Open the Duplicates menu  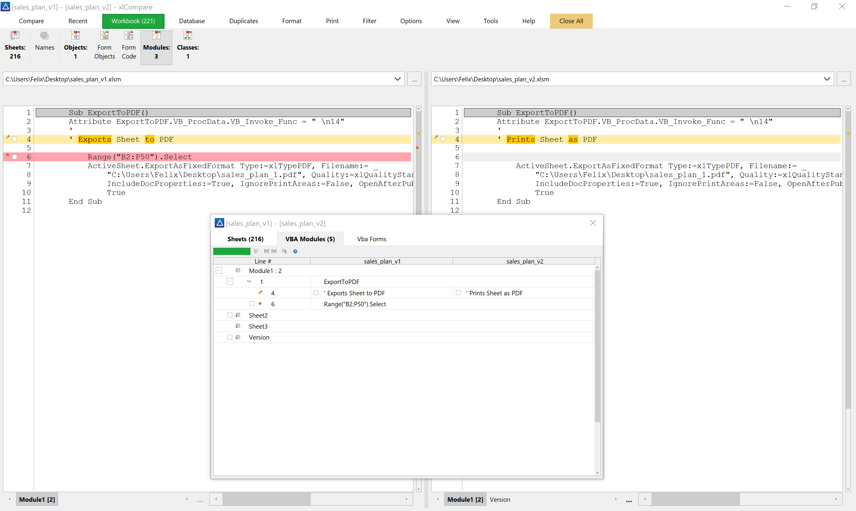click(243, 21)
